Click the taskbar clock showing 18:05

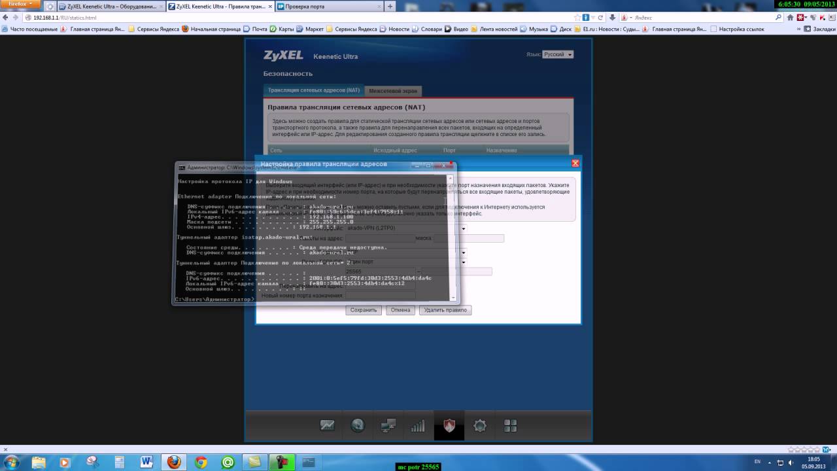click(x=813, y=462)
